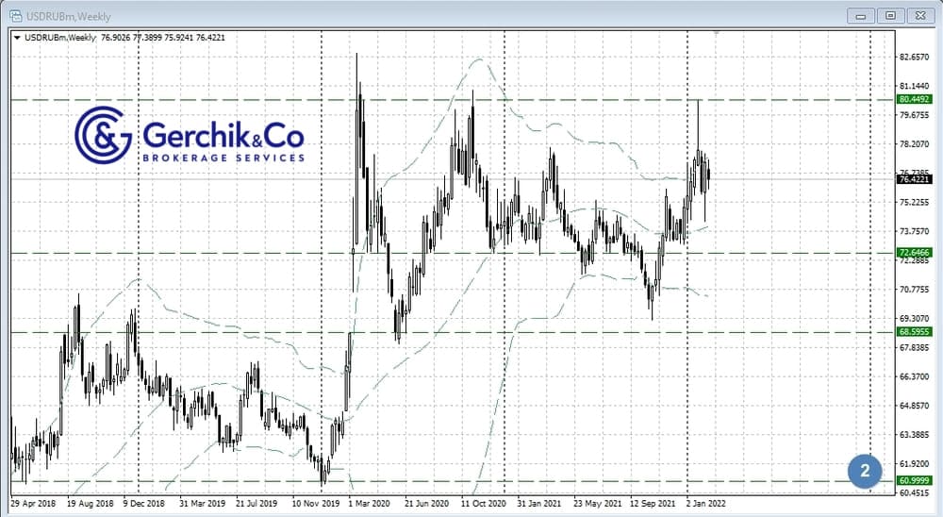Maximize the USDRUBm chart window
The height and width of the screenshot is (517, 943).
(x=890, y=14)
